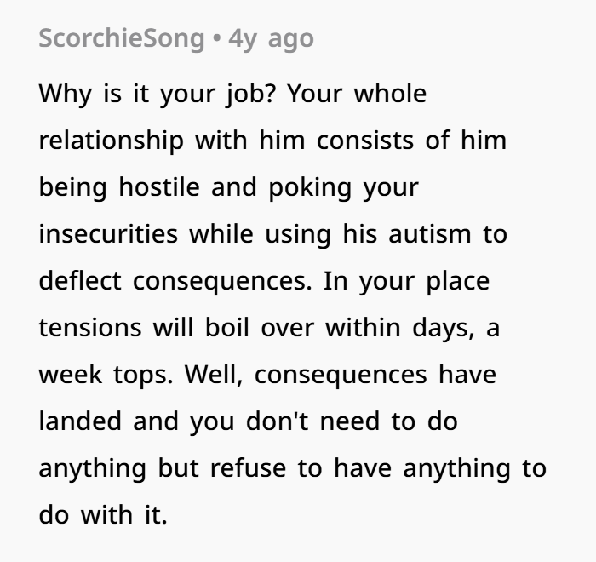Click the word "deflect" in the comment
The width and height of the screenshot is (596, 562).
80,281
